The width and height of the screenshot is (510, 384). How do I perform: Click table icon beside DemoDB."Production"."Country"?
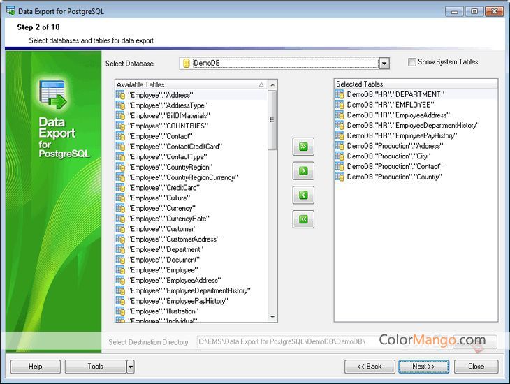340,177
